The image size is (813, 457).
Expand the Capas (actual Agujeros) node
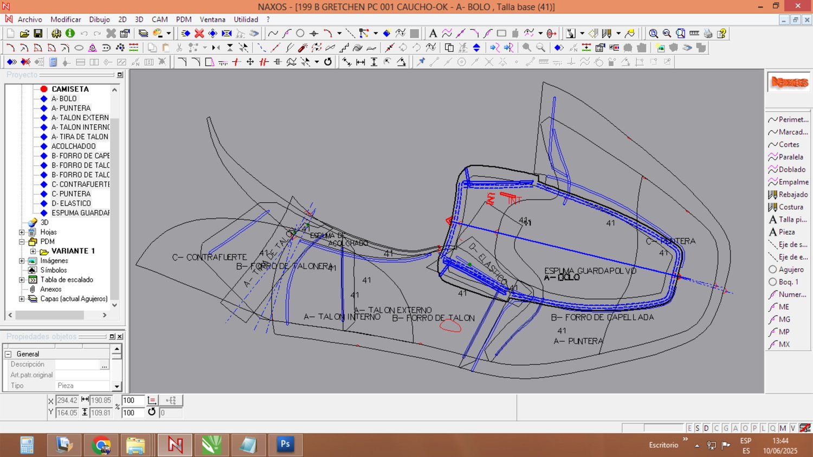[22, 299]
